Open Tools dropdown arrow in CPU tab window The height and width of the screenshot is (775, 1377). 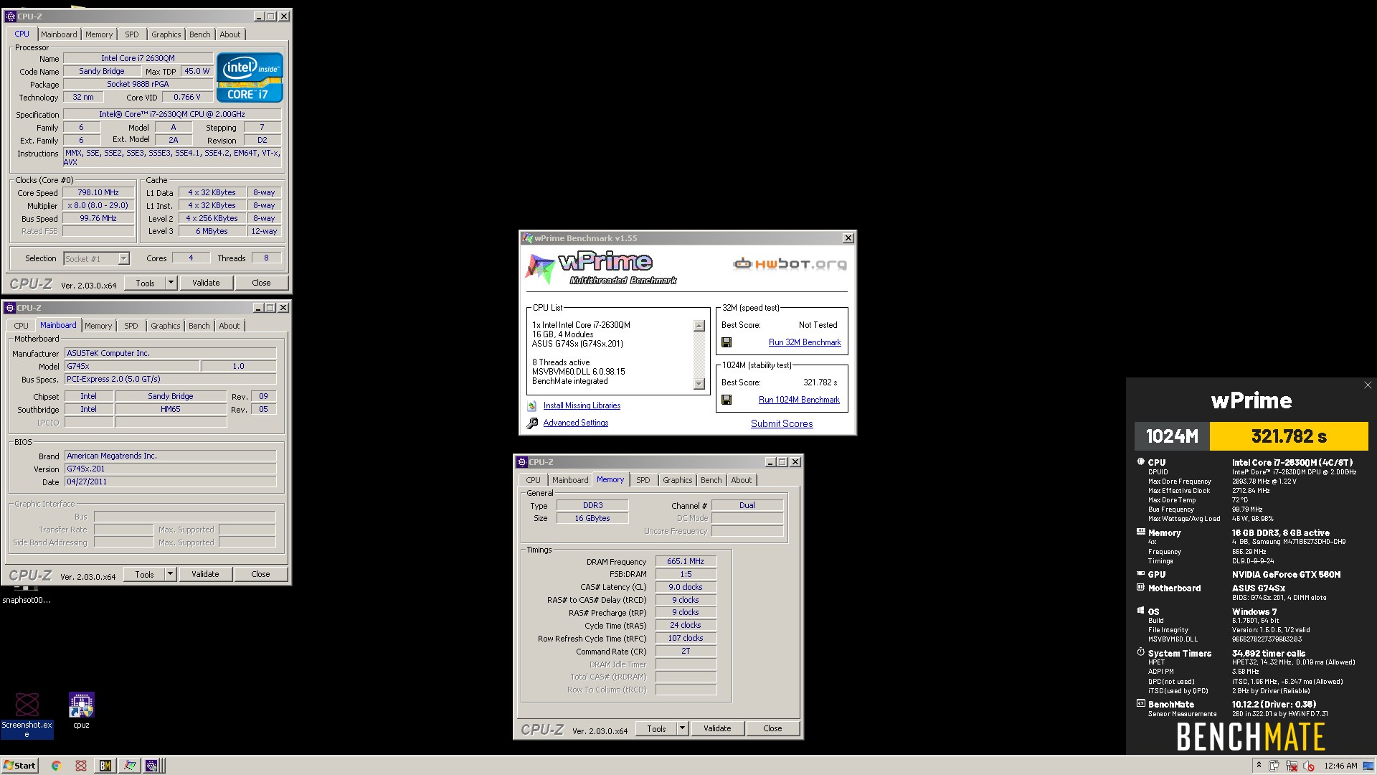[x=171, y=283]
